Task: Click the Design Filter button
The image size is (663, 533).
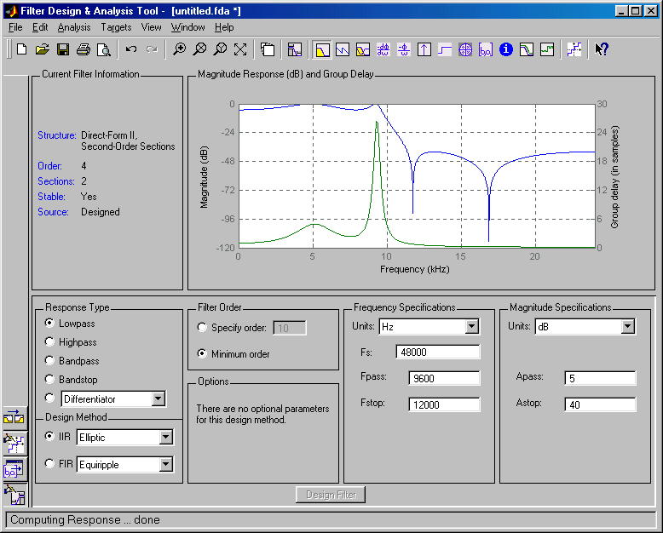Action: tap(331, 495)
